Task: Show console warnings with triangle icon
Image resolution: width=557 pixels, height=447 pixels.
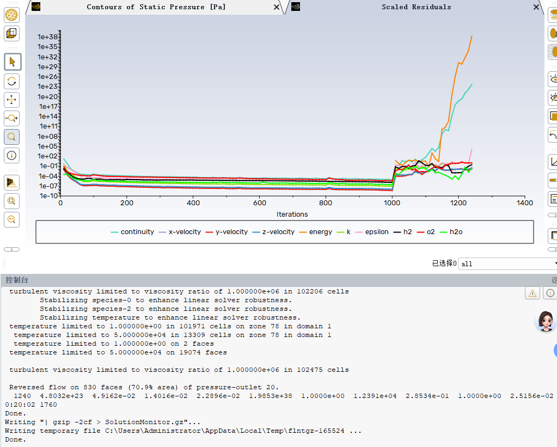Action: point(532,293)
